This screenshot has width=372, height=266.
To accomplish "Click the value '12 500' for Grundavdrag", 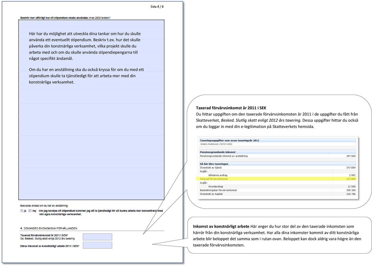I will (351, 187).
